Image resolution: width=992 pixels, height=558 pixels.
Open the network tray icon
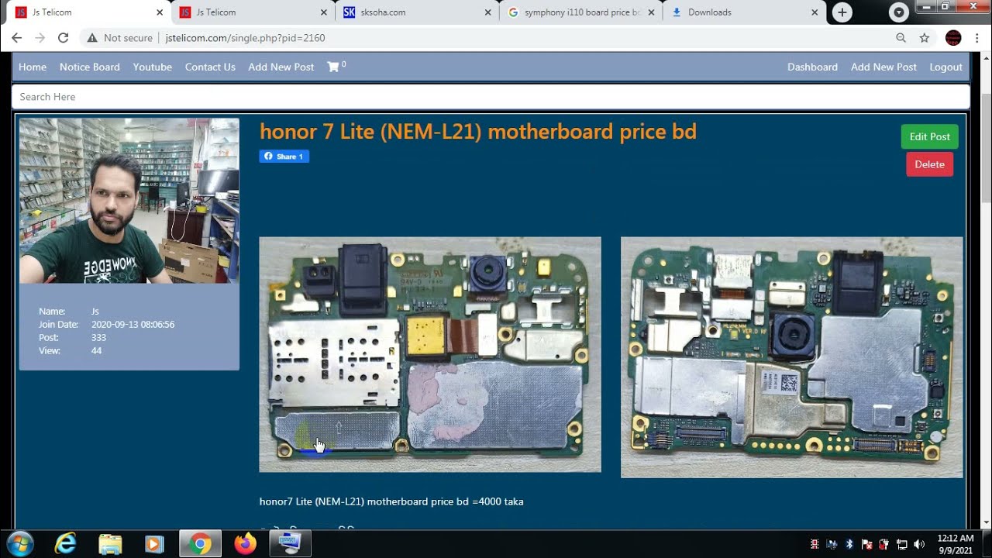(x=902, y=544)
